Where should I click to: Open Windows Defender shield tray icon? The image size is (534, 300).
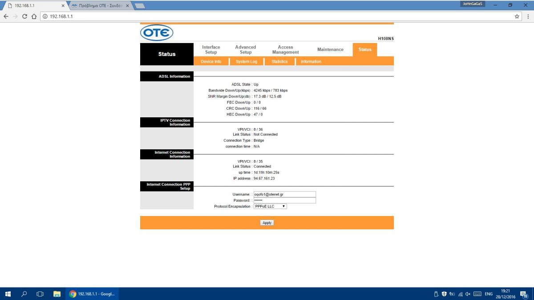444,294
